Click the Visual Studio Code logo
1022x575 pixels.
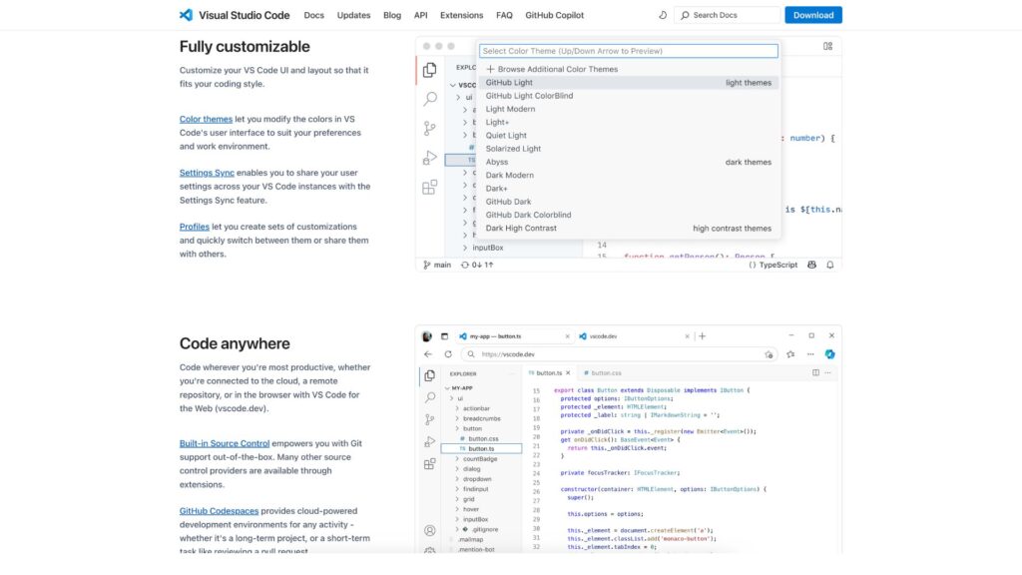186,15
